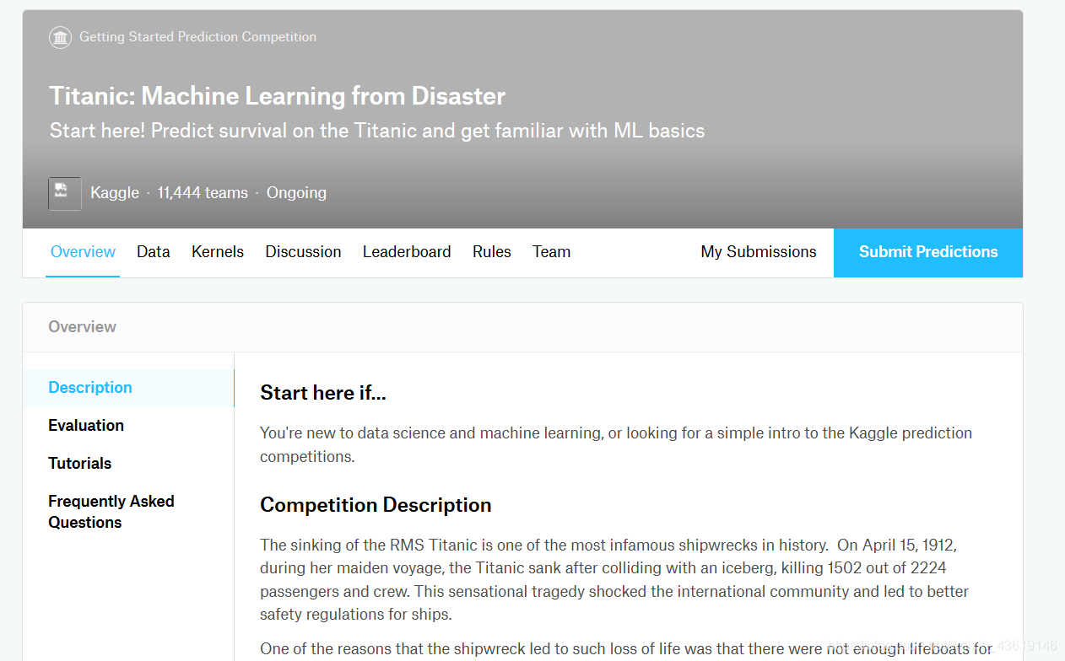Open My Submissions
The height and width of the screenshot is (661, 1065).
point(759,251)
